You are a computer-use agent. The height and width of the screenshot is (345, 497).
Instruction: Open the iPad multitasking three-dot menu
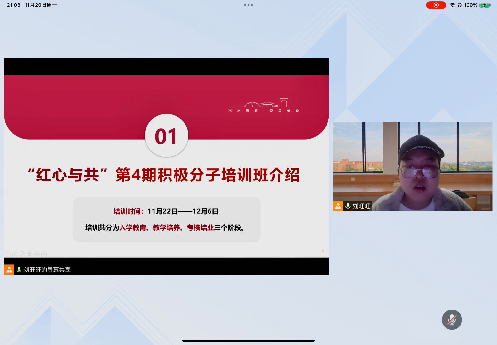[248, 5]
